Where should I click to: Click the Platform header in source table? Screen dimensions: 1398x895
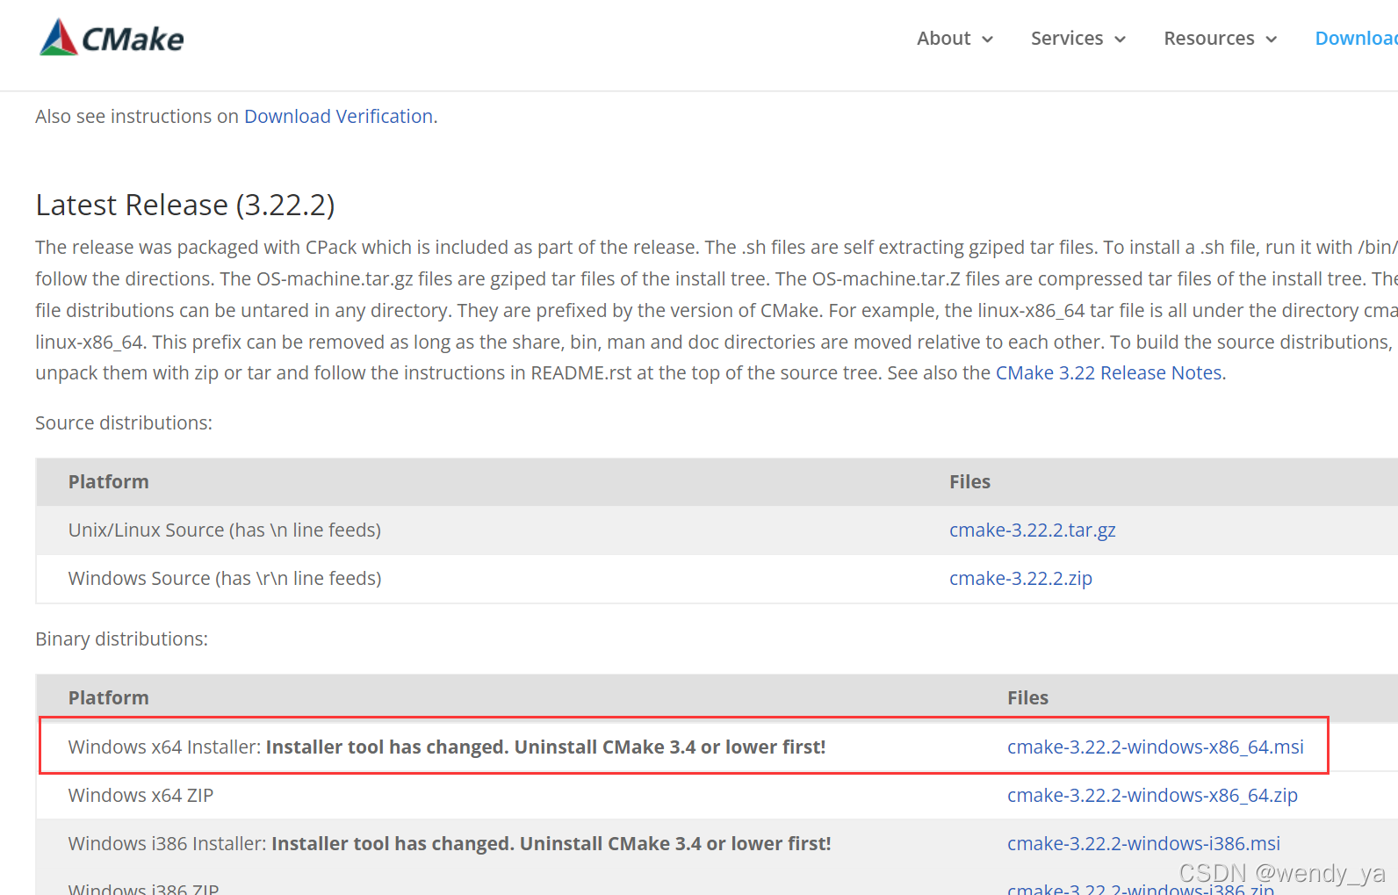click(109, 481)
